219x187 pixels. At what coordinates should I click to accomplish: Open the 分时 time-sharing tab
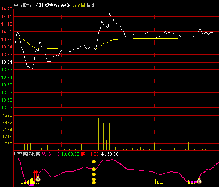tap(39, 5)
